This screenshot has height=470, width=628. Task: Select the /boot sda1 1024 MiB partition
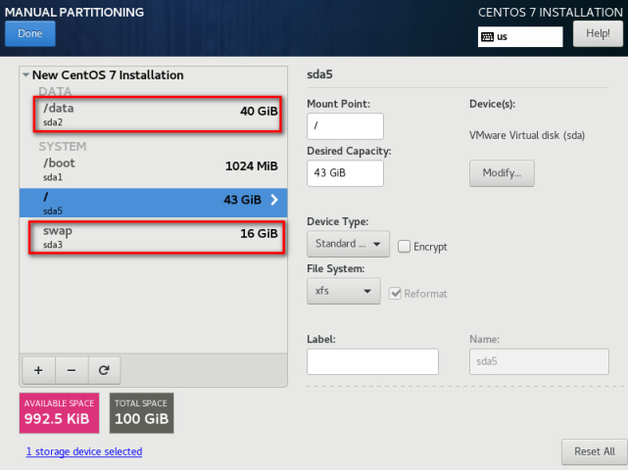coord(154,169)
